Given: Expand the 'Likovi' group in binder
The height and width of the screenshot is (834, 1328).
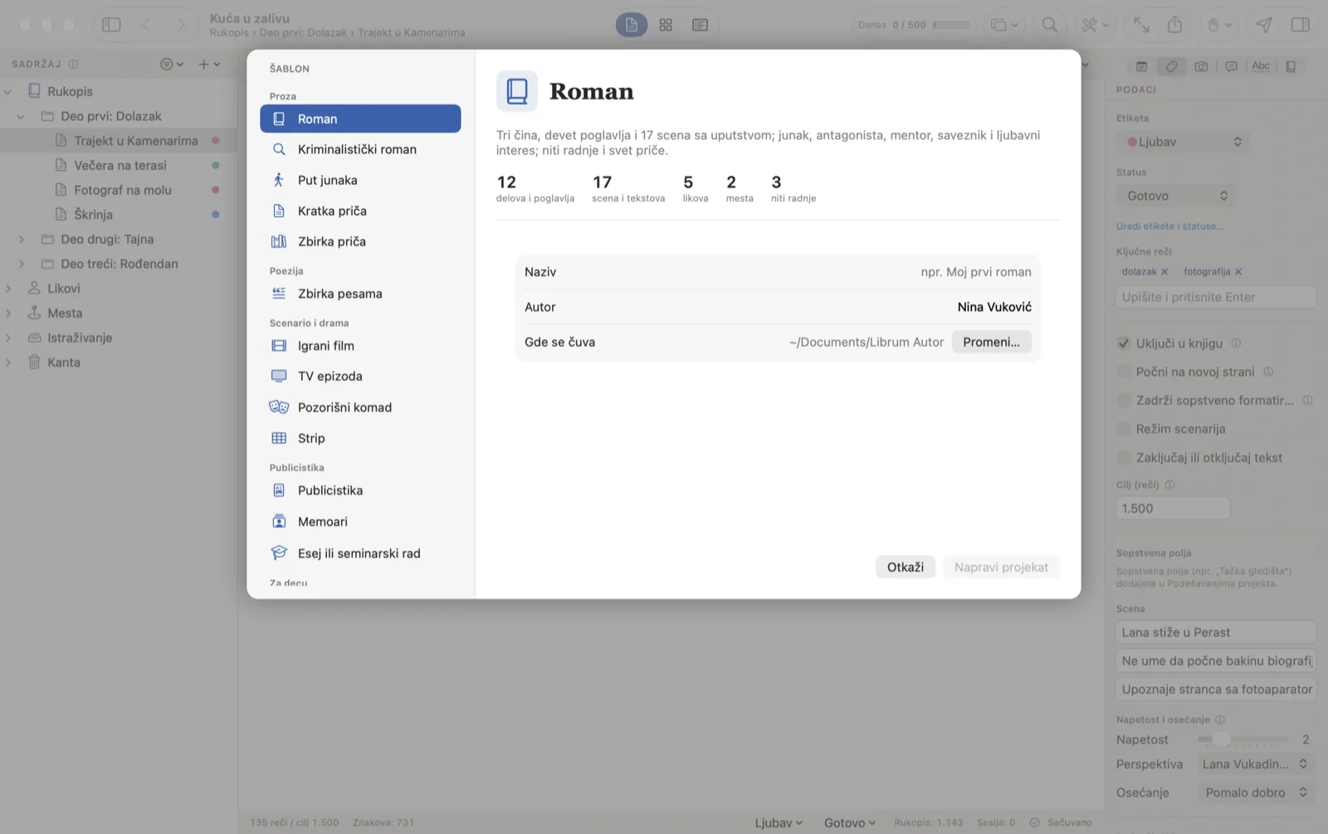Looking at the screenshot, I should click(8, 288).
